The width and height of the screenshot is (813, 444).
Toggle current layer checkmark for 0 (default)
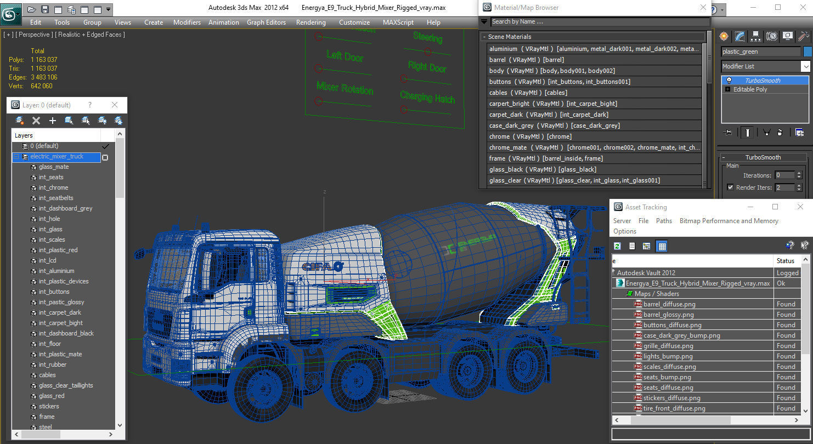[x=105, y=146]
